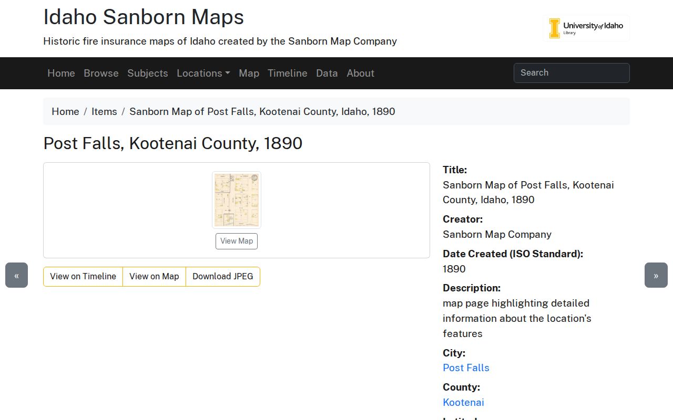Click the Idaho Sanborn Maps site title
The height and width of the screenshot is (420, 673).
(x=144, y=17)
